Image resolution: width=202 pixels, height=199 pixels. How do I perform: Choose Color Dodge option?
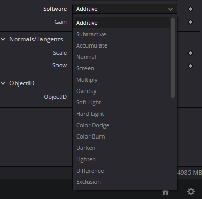[121, 125]
